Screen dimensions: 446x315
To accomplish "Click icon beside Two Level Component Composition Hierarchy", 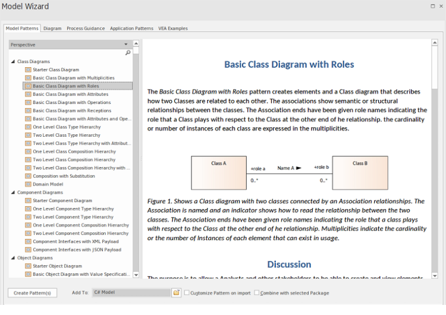I will click(x=28, y=234).
